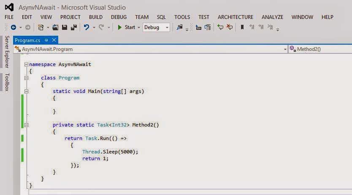Viewport: 352px width, 195px height.
Task: Open the Redo history dropdown arrow
Action: tap(108, 27)
